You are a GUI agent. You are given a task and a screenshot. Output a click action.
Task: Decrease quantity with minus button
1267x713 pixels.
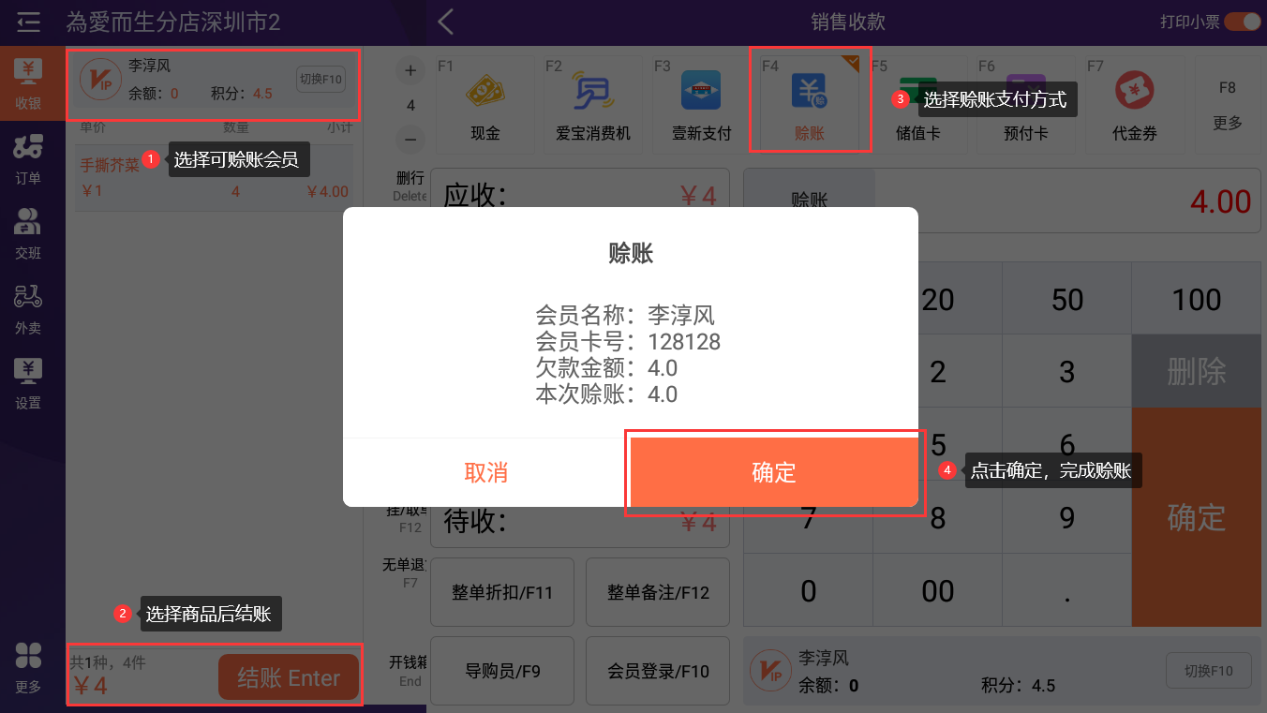click(410, 140)
